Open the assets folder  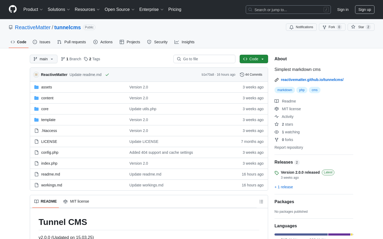[47, 87]
